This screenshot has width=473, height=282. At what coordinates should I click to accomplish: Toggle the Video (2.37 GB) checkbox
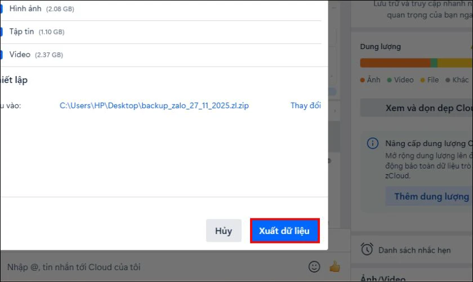tap(1, 55)
